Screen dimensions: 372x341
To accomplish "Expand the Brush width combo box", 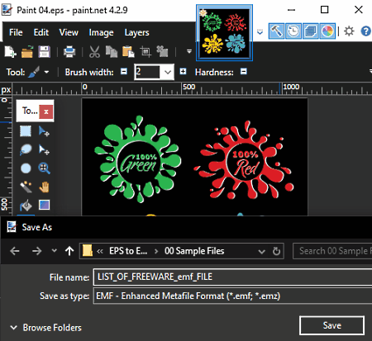I will pyautogui.click(x=168, y=72).
